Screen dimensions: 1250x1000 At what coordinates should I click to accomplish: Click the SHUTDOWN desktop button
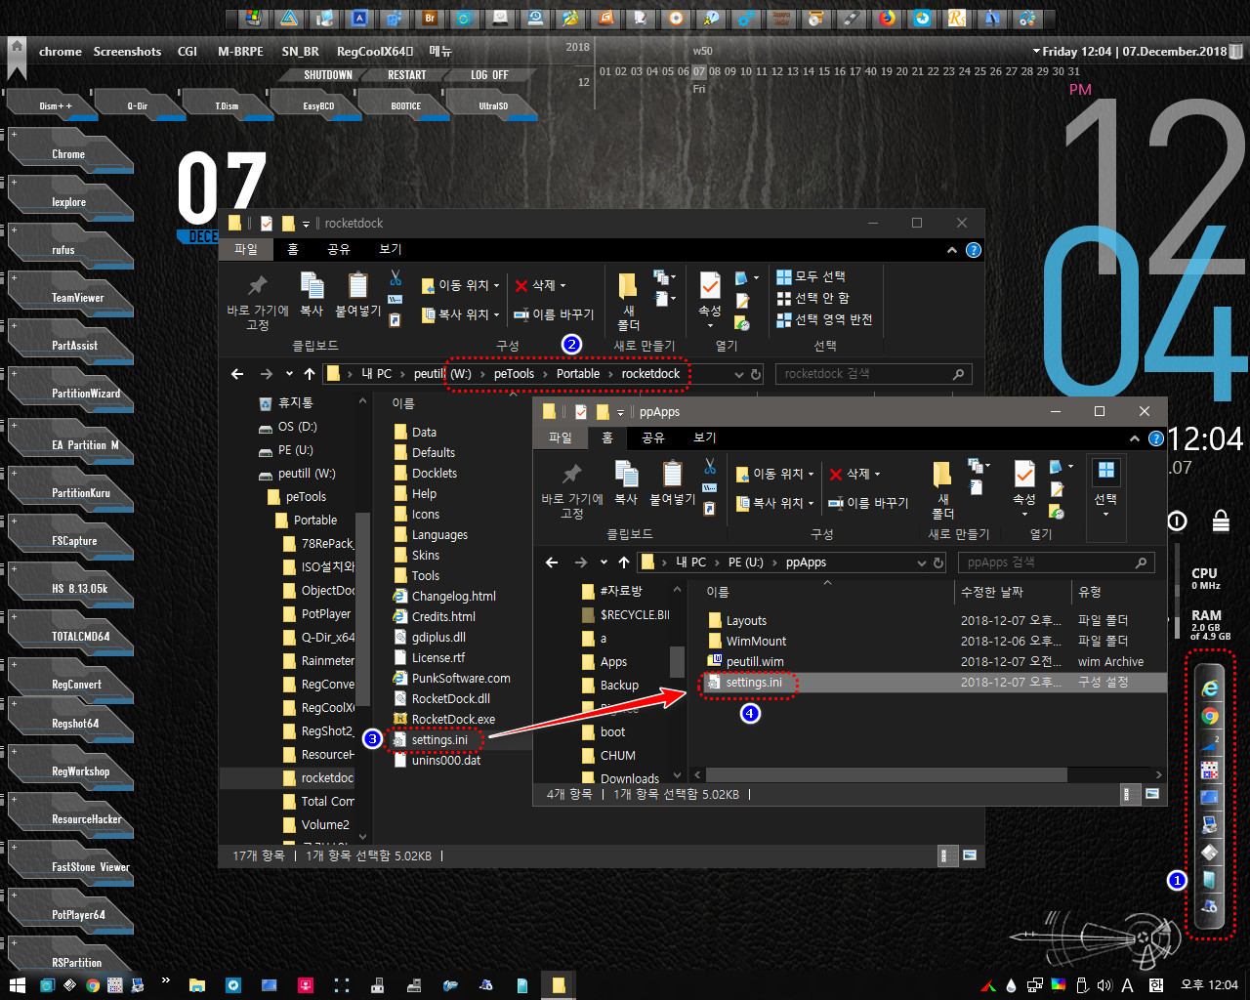(328, 75)
